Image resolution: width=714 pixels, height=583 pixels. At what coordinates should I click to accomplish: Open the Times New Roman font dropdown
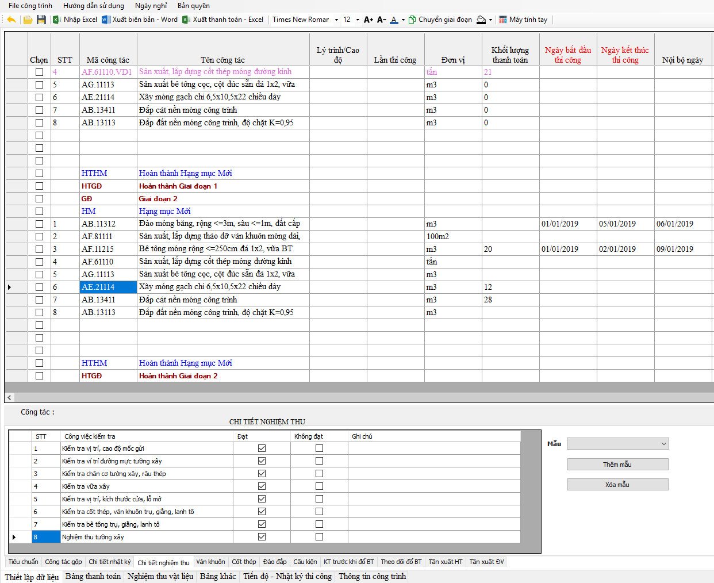pyautogui.click(x=336, y=20)
